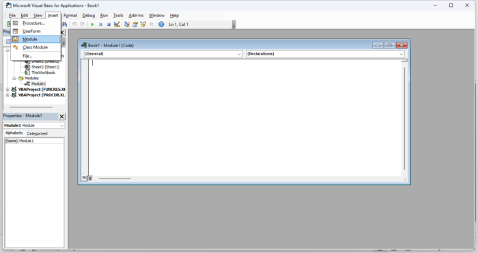Click the Reset (stop) toolbar icon
This screenshot has height=253, width=478.
109,24
